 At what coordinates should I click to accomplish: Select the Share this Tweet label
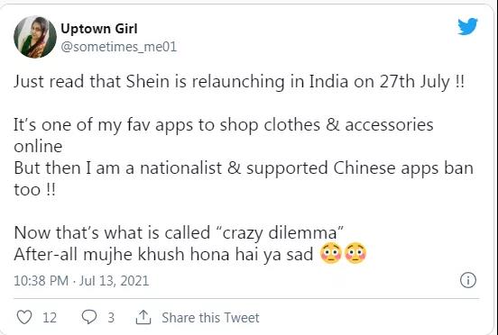pos(210,318)
